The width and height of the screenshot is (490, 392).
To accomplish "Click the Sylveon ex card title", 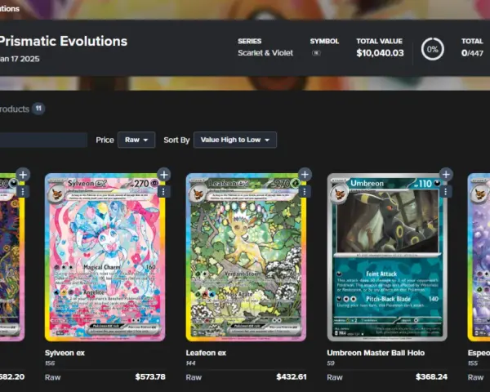I will coord(65,353).
